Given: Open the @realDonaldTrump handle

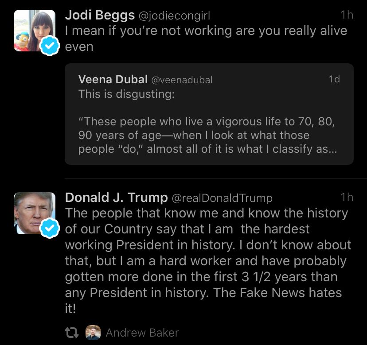Looking at the screenshot, I should [222, 198].
